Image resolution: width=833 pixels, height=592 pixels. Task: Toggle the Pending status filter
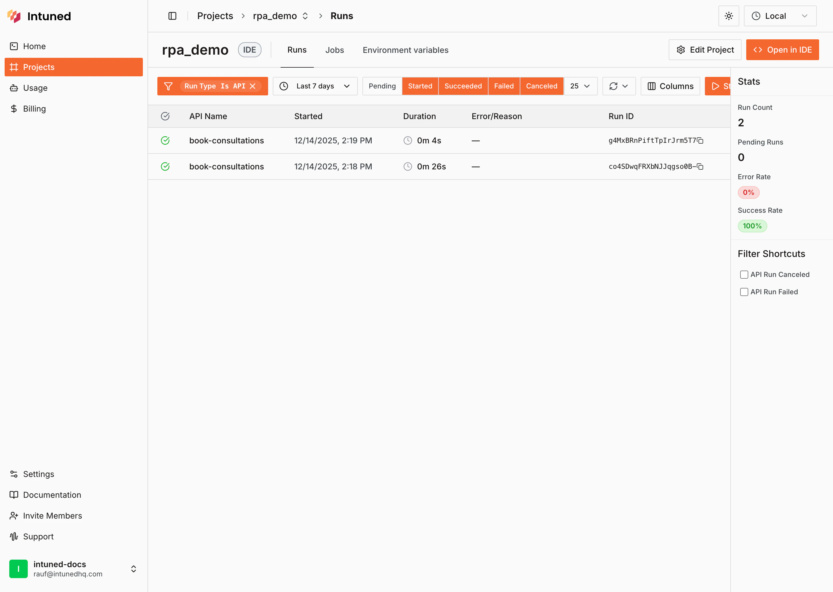click(382, 86)
